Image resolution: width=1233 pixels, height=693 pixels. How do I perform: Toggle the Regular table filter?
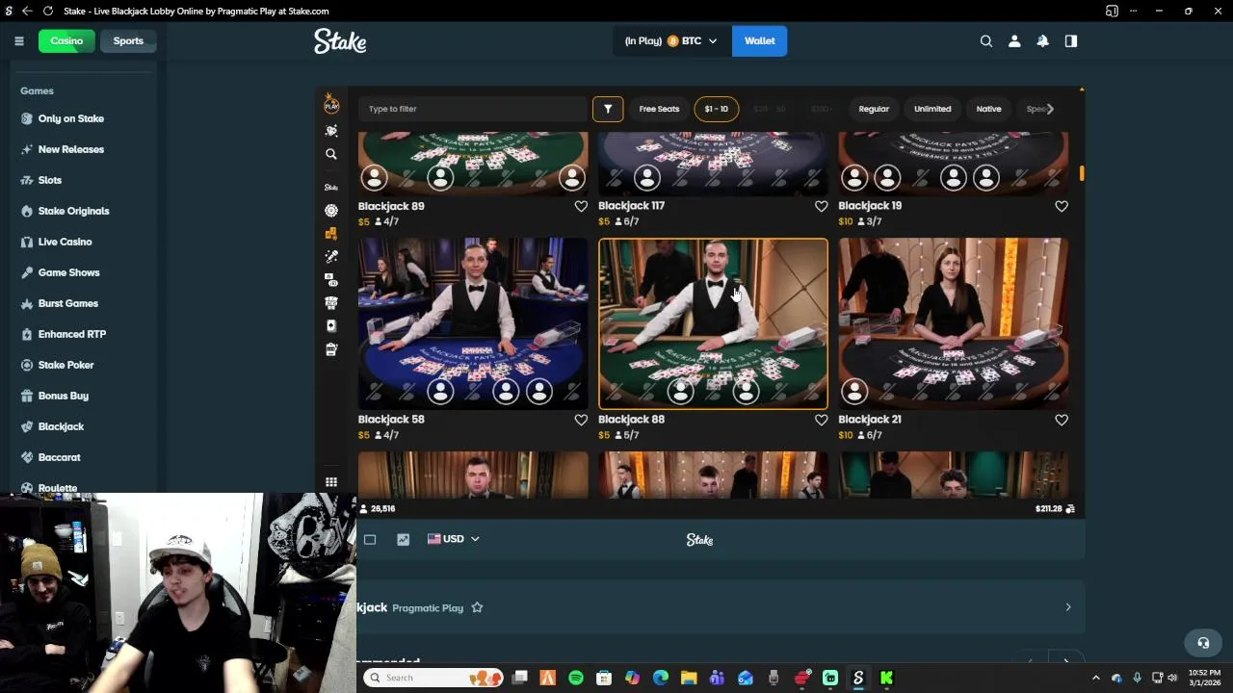coord(874,109)
